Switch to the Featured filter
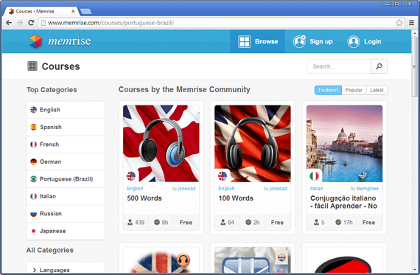Screen dimensions: 420x275 [x=328, y=90]
